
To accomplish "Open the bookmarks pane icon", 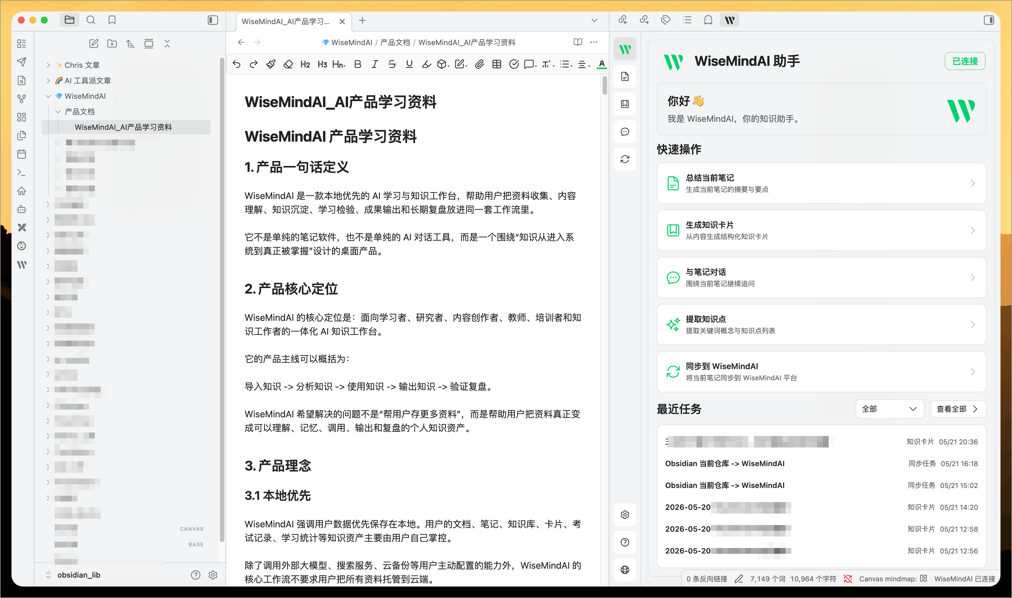I will pos(112,20).
